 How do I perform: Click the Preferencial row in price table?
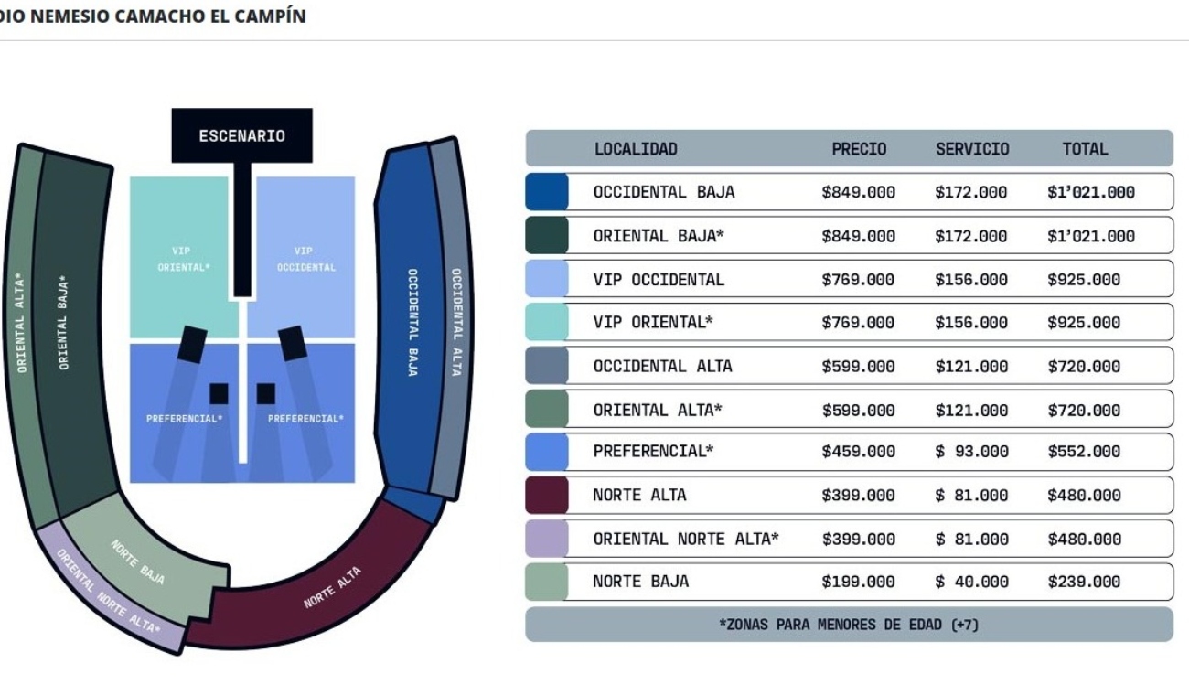849,452
